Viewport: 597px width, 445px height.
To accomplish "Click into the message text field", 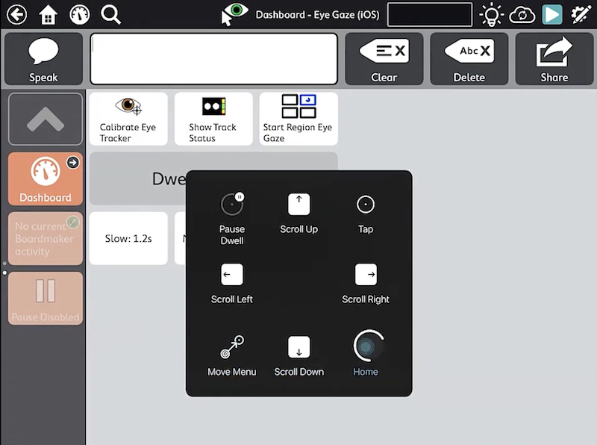I will [213, 59].
